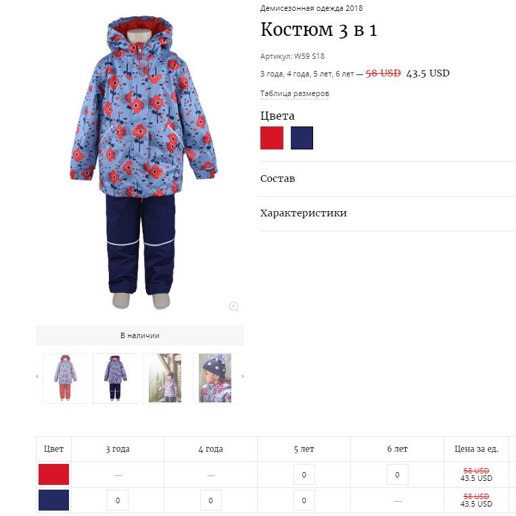This screenshot has height=516, width=516.
Task: Open the Таблица размеров link
Action: pyautogui.click(x=295, y=93)
